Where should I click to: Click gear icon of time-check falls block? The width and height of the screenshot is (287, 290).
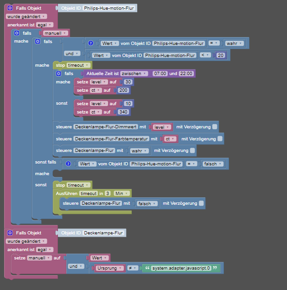(x=58, y=74)
